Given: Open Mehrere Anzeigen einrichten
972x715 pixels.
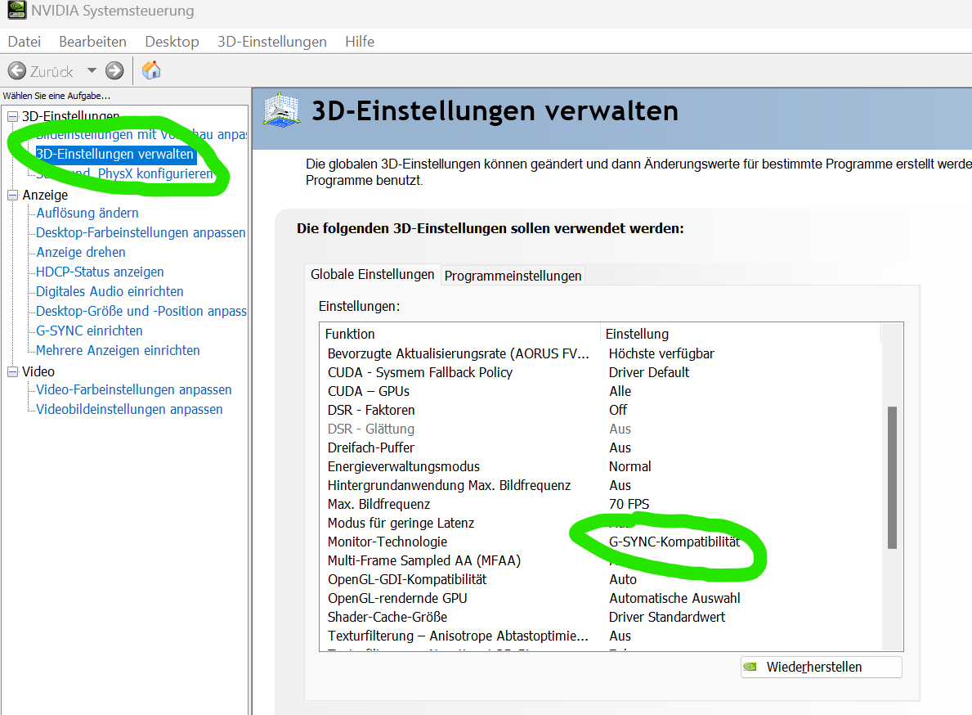Looking at the screenshot, I should 118,350.
